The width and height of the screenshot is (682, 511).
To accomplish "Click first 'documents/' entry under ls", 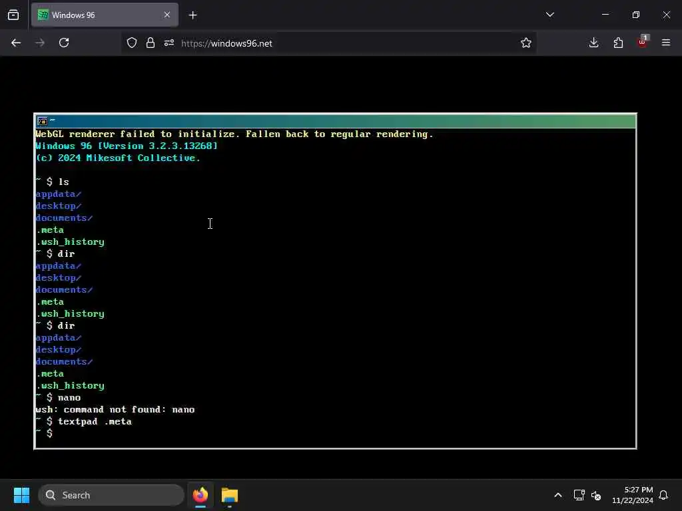I will [x=64, y=218].
